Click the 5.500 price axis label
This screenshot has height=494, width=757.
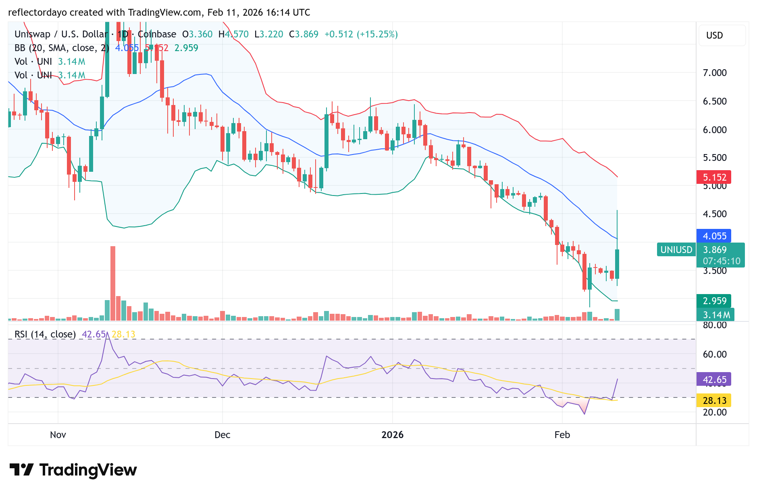pyautogui.click(x=715, y=158)
